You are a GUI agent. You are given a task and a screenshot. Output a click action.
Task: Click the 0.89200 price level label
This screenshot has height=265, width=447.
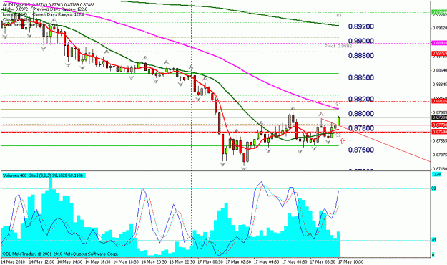click(x=360, y=26)
